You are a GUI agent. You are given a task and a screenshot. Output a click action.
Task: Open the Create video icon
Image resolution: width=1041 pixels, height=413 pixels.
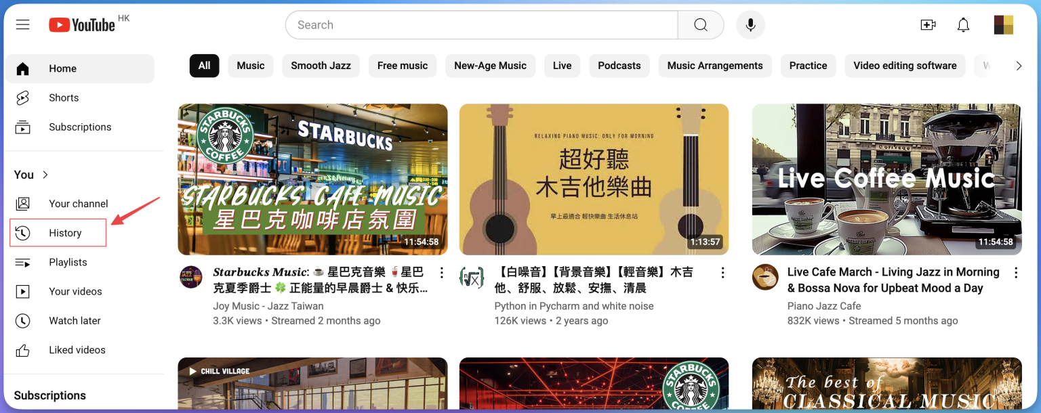928,24
